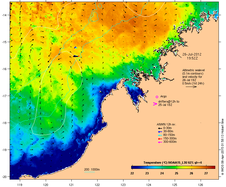Image resolution: width=226 pixels, height=187 pixels.
Task: Click the longitude axis label 126
Action: (x=201, y=185)
